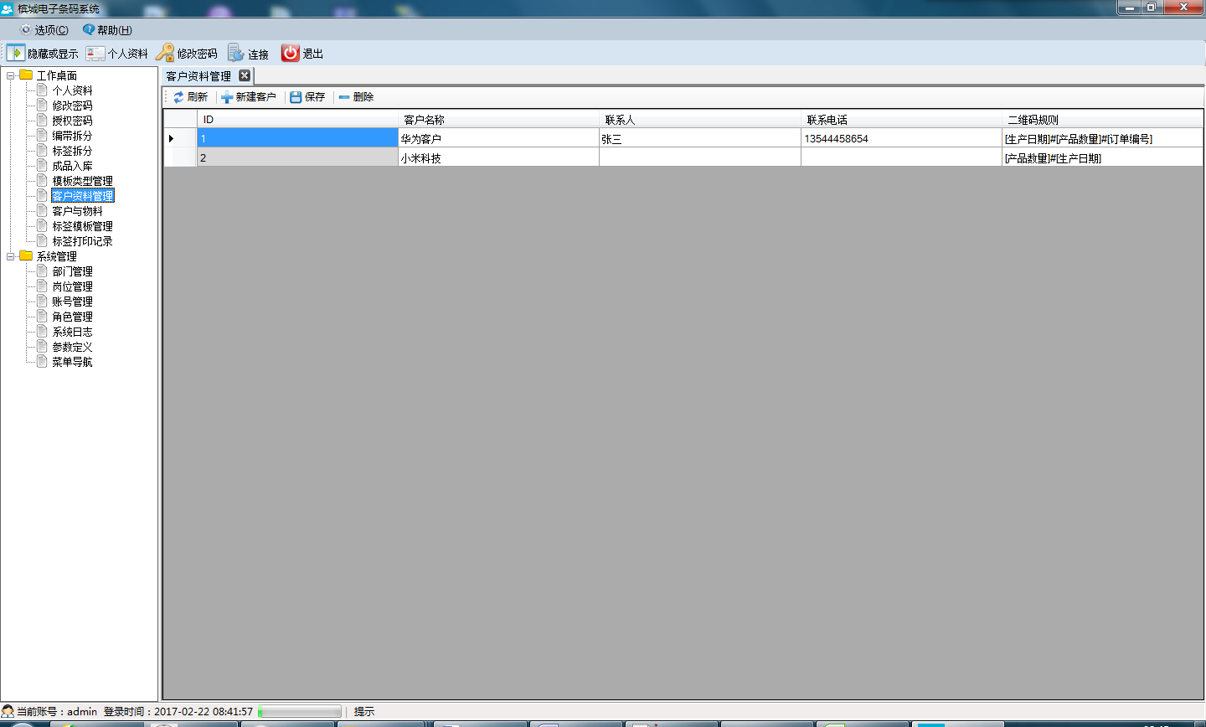Create a new customer with plus icon
This screenshot has height=727, width=1206.
click(227, 97)
